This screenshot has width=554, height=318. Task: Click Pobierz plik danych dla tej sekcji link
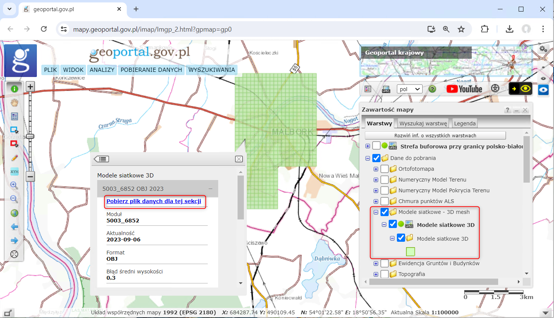coord(154,201)
